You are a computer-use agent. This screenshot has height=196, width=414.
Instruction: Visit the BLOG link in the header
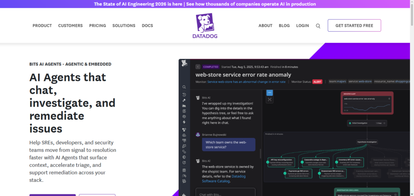click(284, 25)
